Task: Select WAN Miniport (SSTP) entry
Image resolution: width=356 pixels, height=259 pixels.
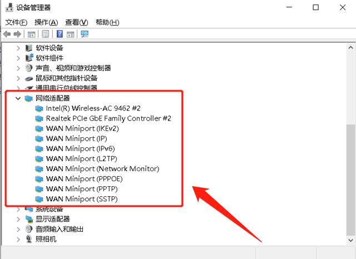Action: click(82, 199)
